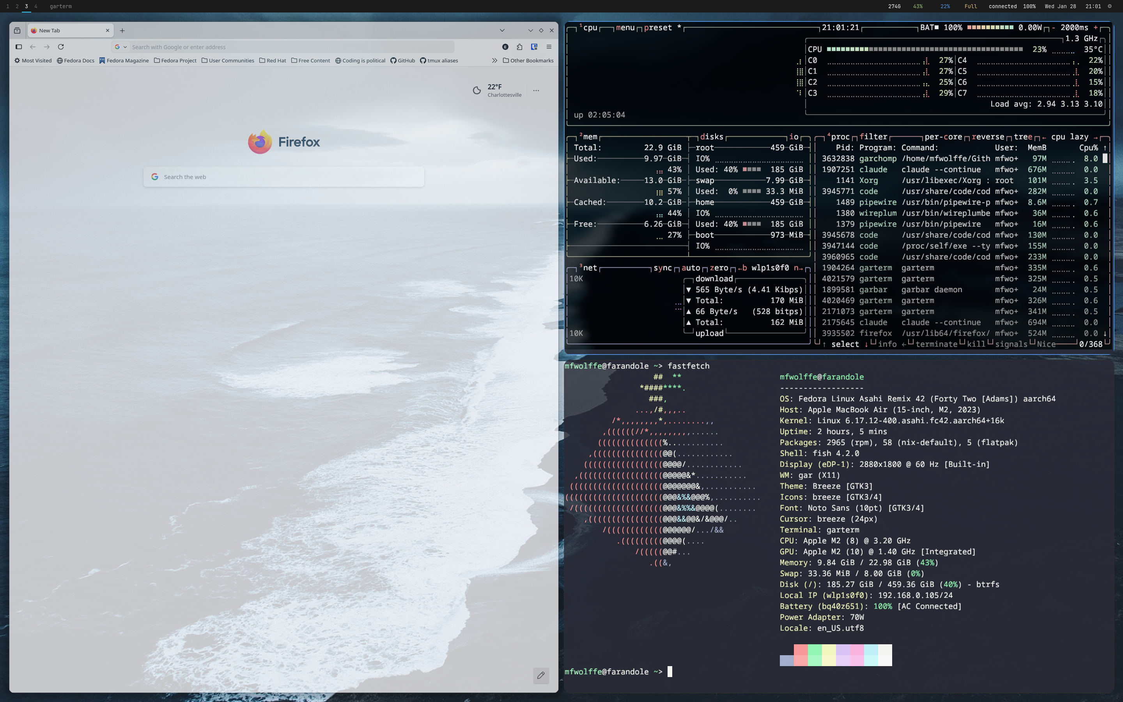Toggle tree view in btop proc
Viewport: 1123px width, 702px height.
pos(1023,136)
